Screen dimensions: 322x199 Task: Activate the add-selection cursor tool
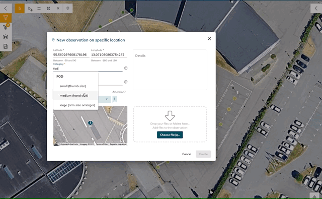[x=30, y=9]
